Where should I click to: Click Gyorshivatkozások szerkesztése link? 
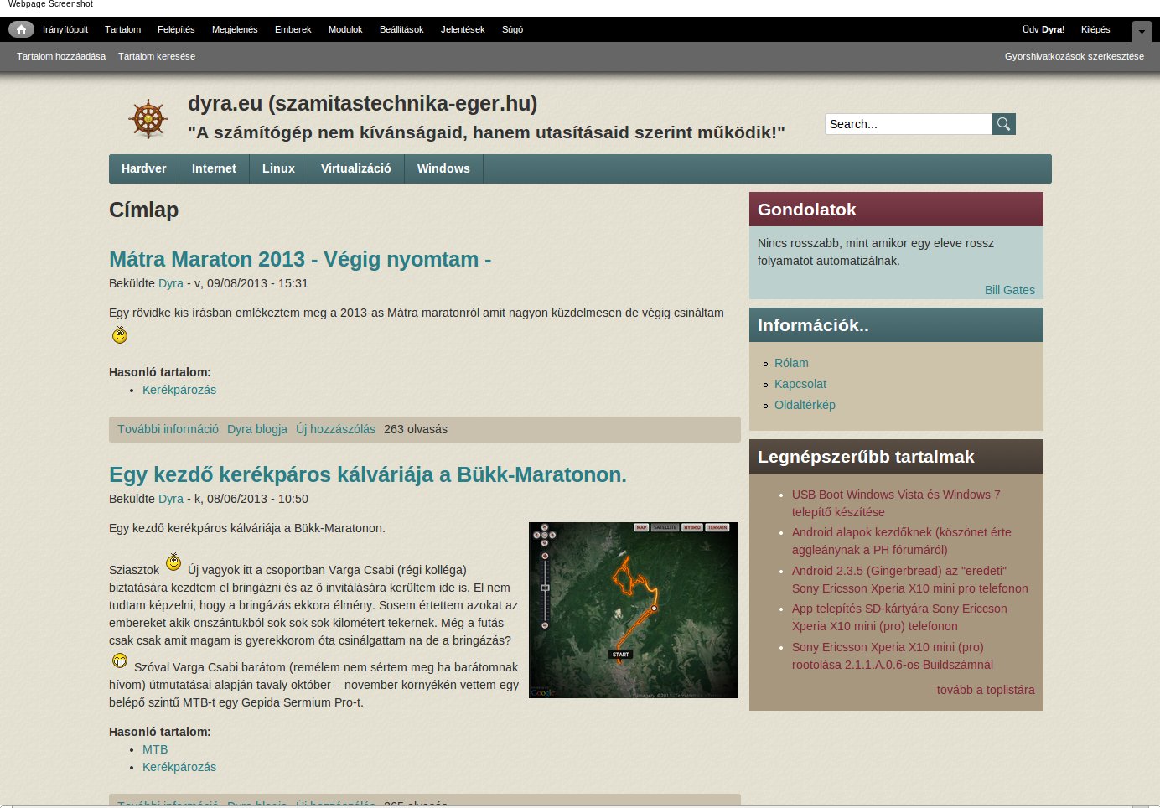[1075, 56]
